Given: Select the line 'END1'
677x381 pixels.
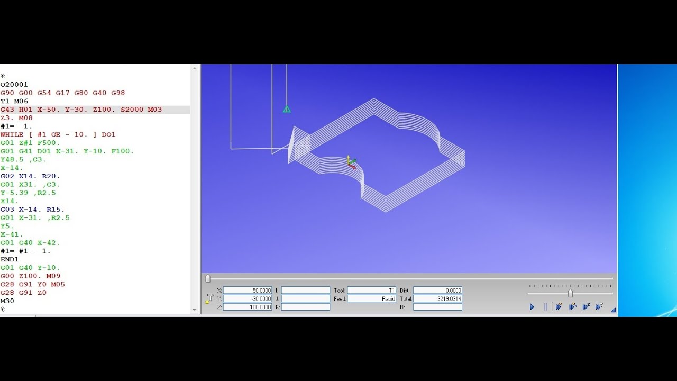Looking at the screenshot, I should (10, 259).
